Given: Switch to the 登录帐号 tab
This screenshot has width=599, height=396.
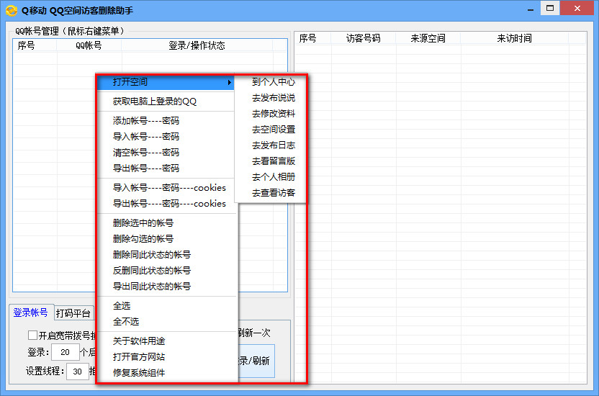Looking at the screenshot, I should point(30,312).
